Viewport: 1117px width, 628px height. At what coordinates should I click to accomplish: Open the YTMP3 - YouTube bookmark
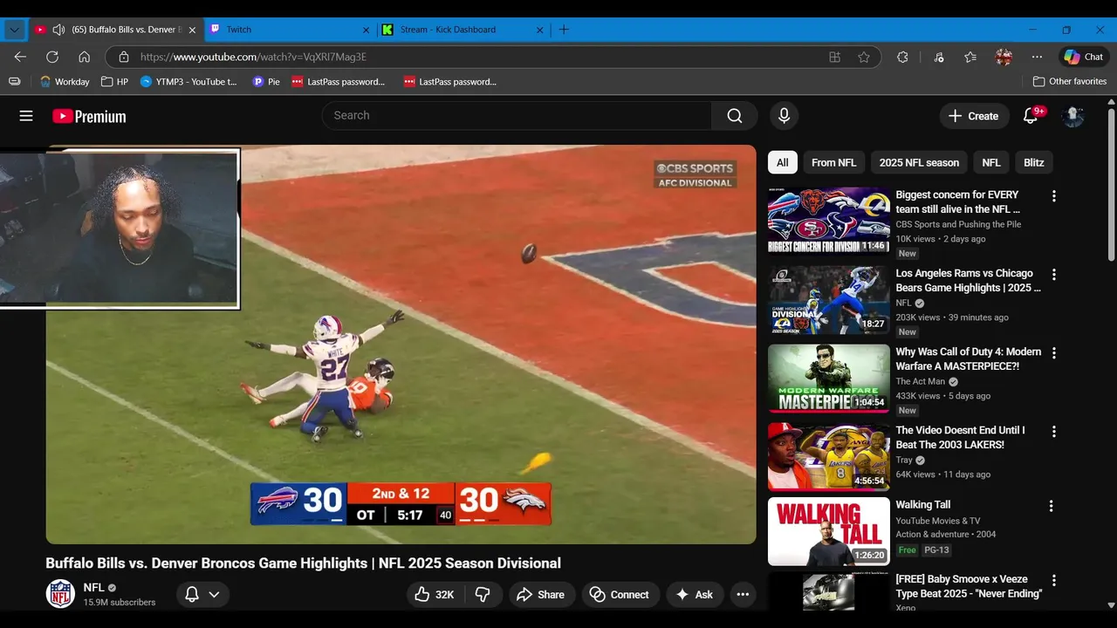[x=188, y=81]
